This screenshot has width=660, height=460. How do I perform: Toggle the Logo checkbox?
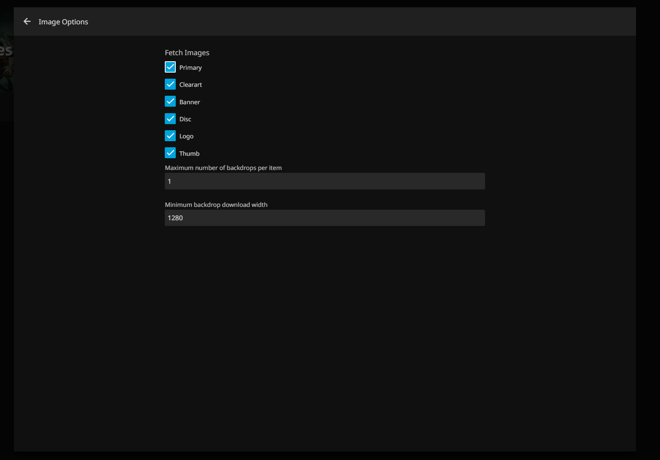point(170,136)
